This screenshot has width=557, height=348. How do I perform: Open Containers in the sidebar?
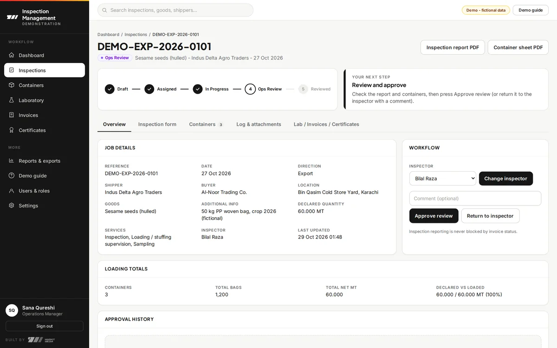45,85
